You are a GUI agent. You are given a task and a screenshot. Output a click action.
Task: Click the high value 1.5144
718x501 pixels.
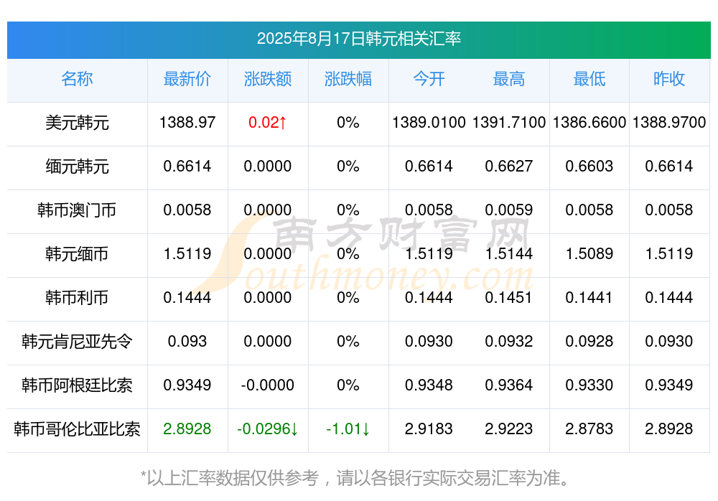[x=509, y=253]
